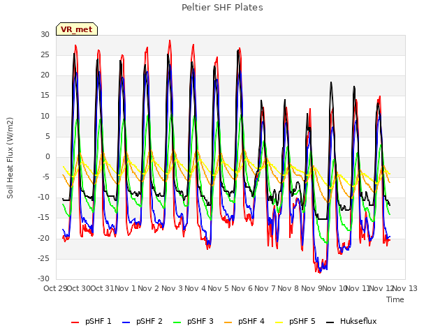Select the pSHF 2 legend label
Image resolution: width=447 pixels, height=335 pixels.
point(149,321)
